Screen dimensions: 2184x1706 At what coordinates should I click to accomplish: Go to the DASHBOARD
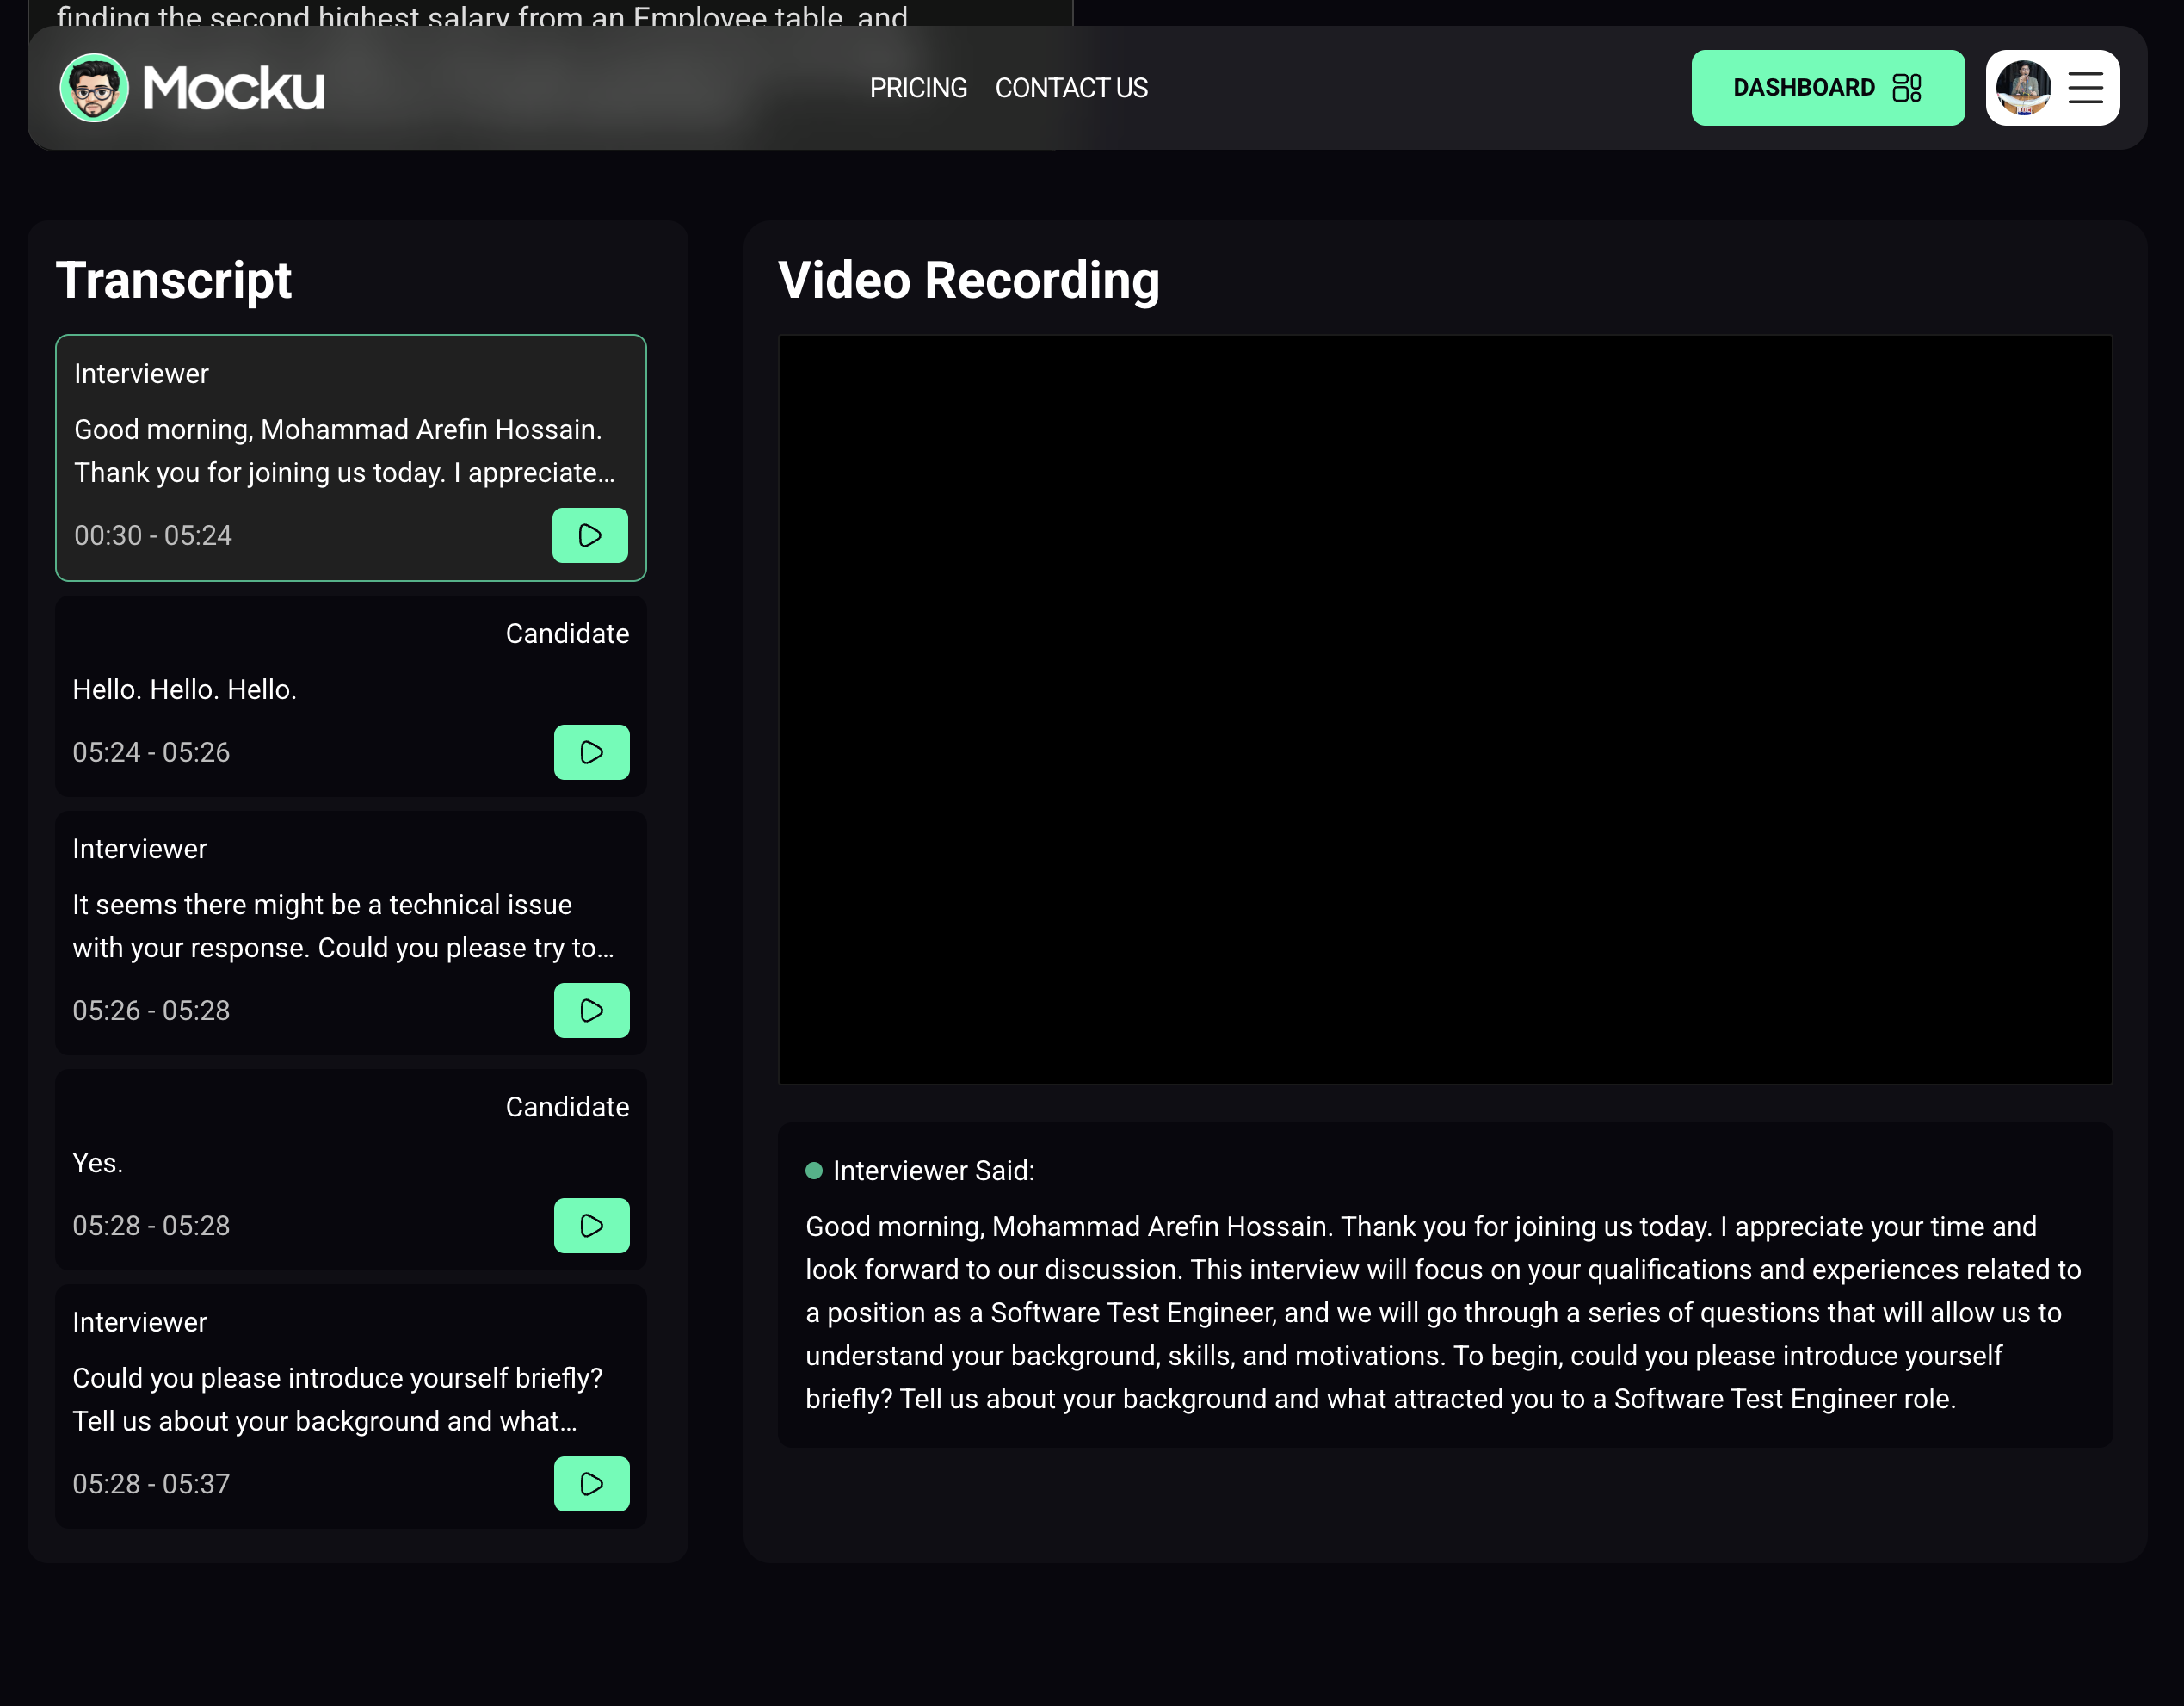(1827, 88)
